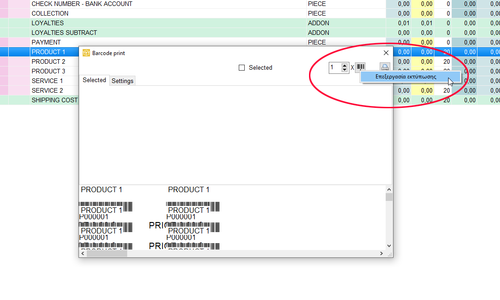
Task: Click the preview horizontal scrollbar right arrow
Action: (x=382, y=254)
